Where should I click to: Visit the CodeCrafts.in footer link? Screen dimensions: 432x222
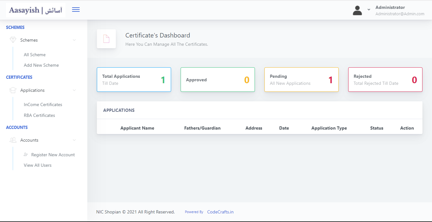[x=220, y=212]
